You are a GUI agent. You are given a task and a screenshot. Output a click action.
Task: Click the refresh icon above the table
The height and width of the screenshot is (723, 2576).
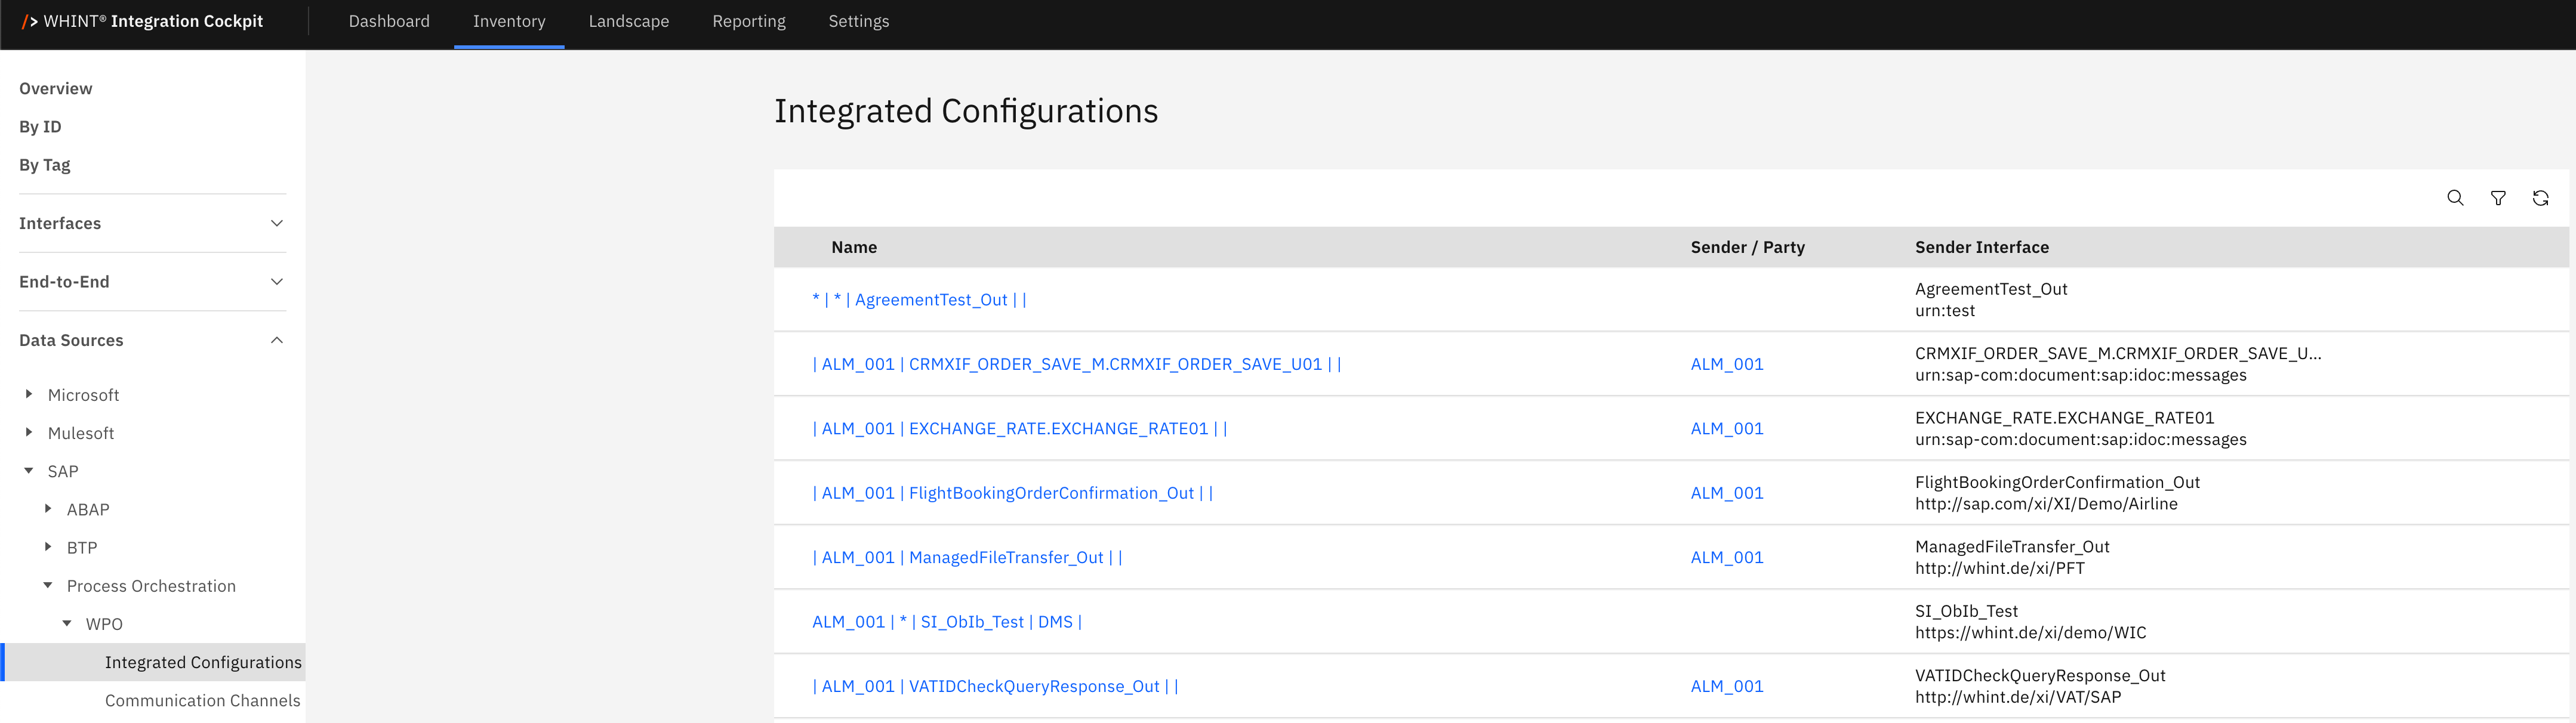pyautogui.click(x=2540, y=198)
